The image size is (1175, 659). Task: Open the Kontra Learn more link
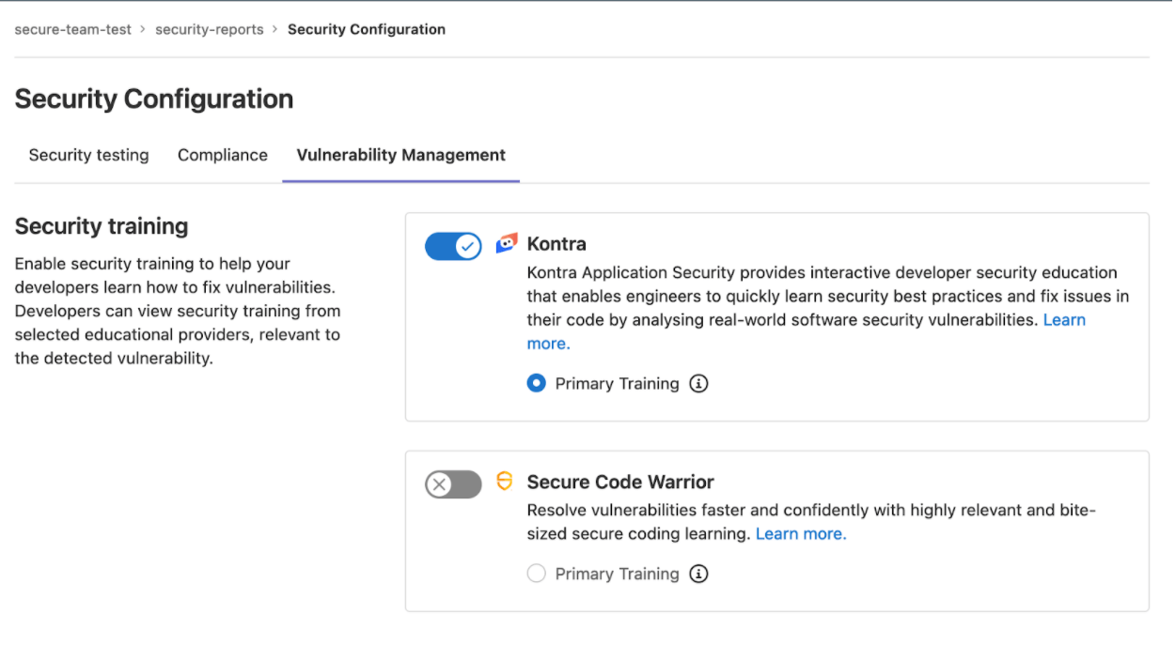[x=1064, y=319]
